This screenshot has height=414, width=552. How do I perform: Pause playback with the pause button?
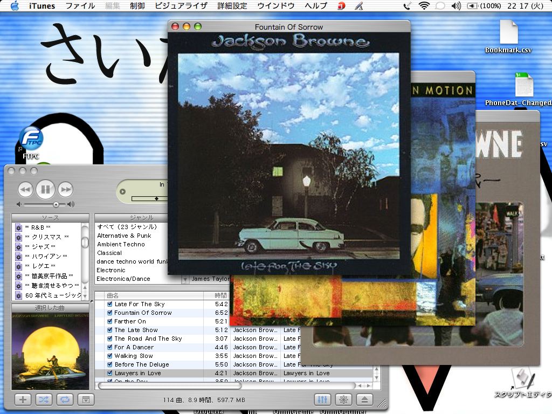point(45,189)
